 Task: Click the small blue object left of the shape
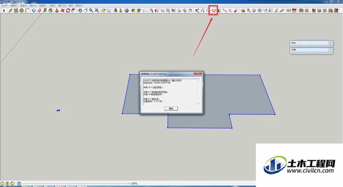[x=58, y=110]
